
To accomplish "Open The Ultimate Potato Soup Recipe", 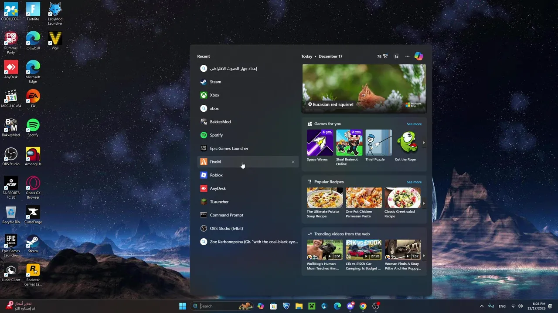I will pos(325,203).
